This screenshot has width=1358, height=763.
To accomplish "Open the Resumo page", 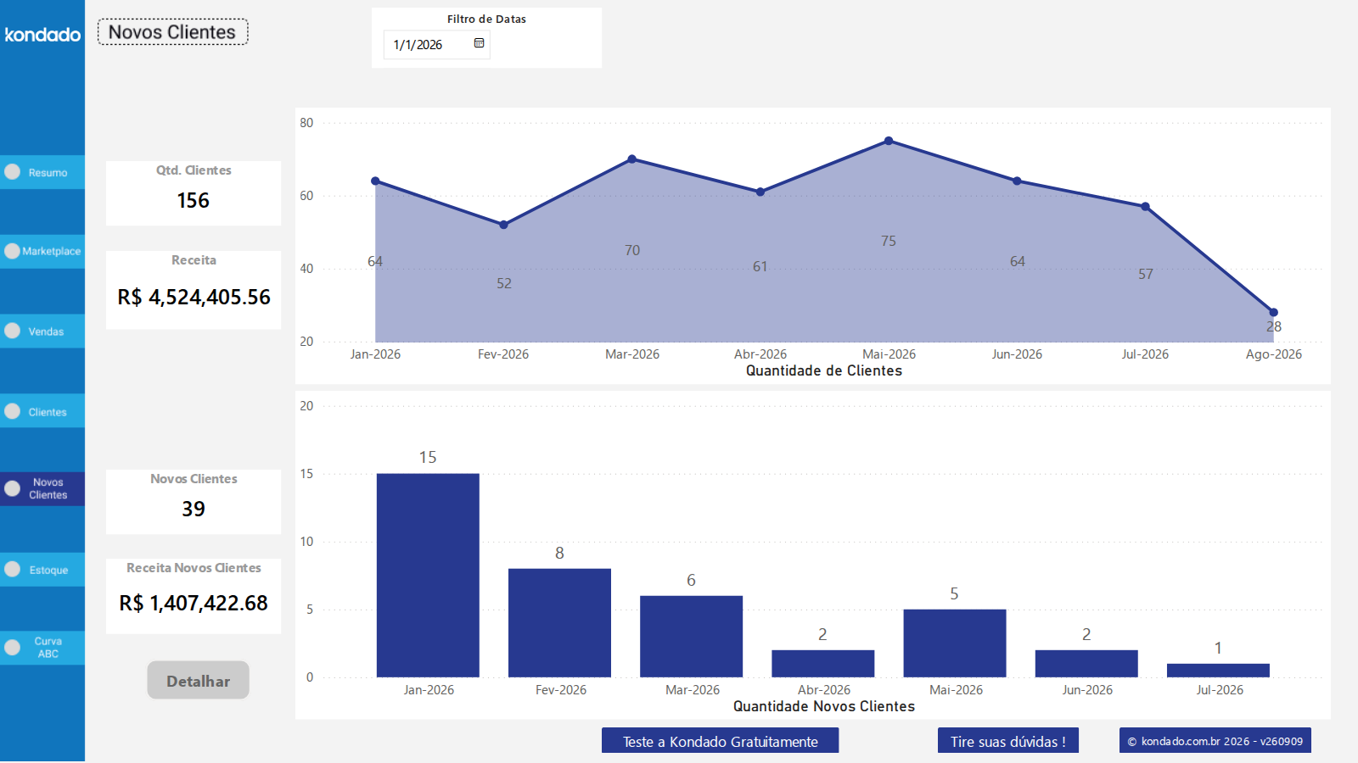I will pos(42,172).
